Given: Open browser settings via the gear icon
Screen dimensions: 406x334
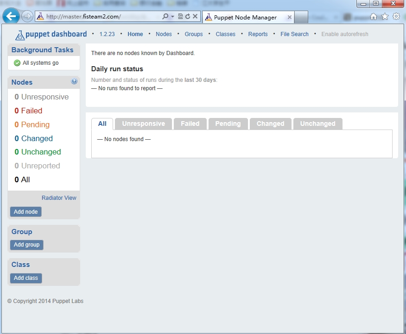Looking at the screenshot, I should [396, 16].
